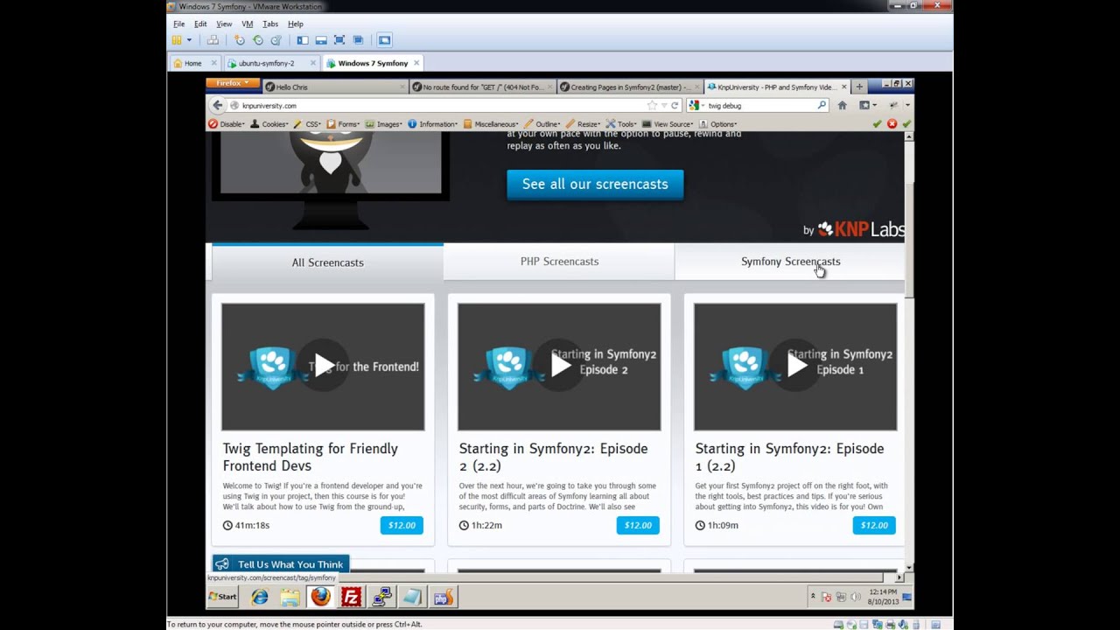Open the Information developer toolbar menu
This screenshot has height=630, width=1120.
tap(434, 124)
